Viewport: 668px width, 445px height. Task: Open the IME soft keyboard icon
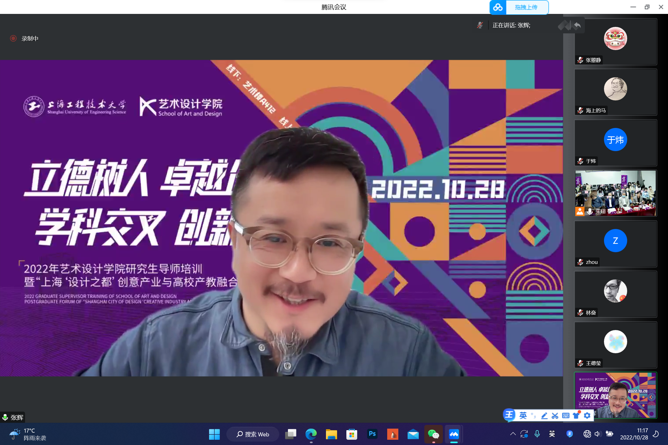[566, 416]
